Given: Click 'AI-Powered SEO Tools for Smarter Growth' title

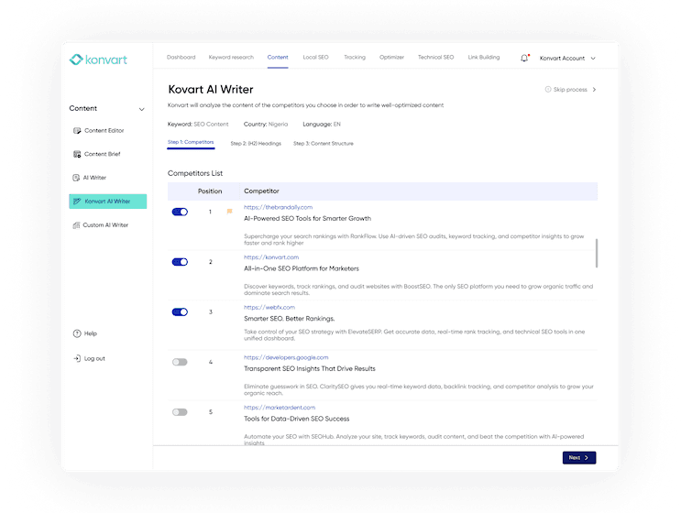Looking at the screenshot, I should tap(307, 218).
